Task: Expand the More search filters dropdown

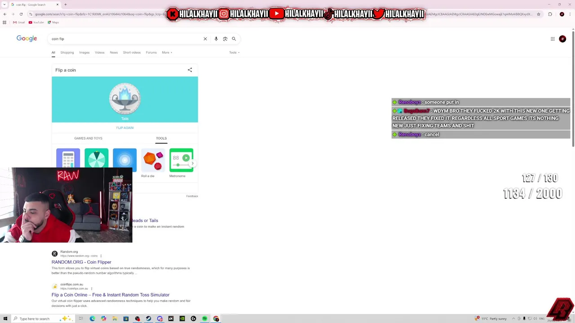Action: (x=167, y=52)
